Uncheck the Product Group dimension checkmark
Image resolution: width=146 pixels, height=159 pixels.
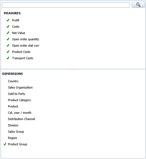[x=5, y=144]
